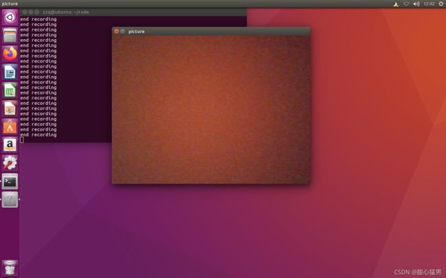Open Ubuntu Software center
Screen dimensions: 446x278
[x=10, y=127]
